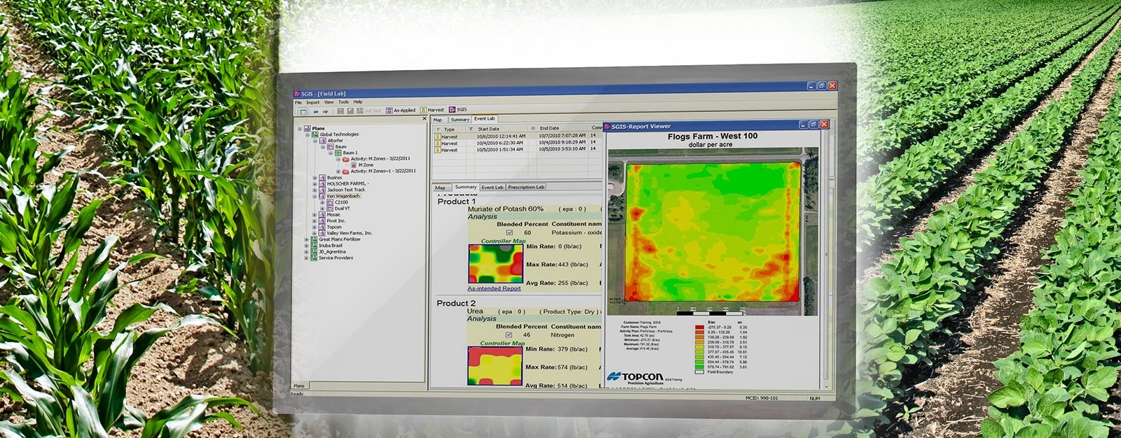Open the Soil Test toolbar item

click(x=369, y=111)
